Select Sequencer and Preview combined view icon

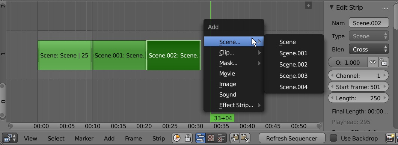point(221,138)
